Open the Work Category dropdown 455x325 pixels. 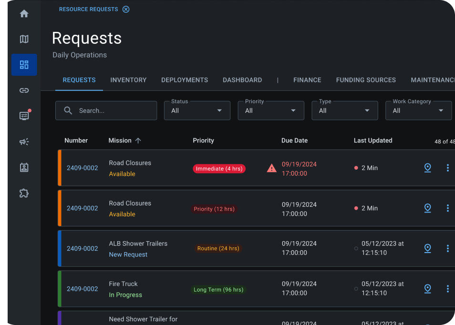pos(418,111)
